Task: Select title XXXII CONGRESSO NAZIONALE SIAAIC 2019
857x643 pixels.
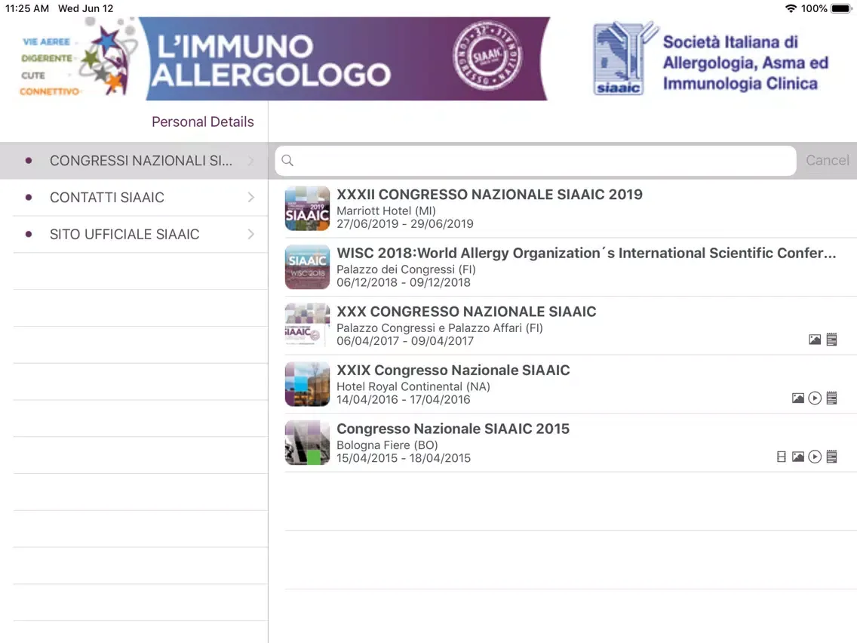Action: click(x=490, y=195)
